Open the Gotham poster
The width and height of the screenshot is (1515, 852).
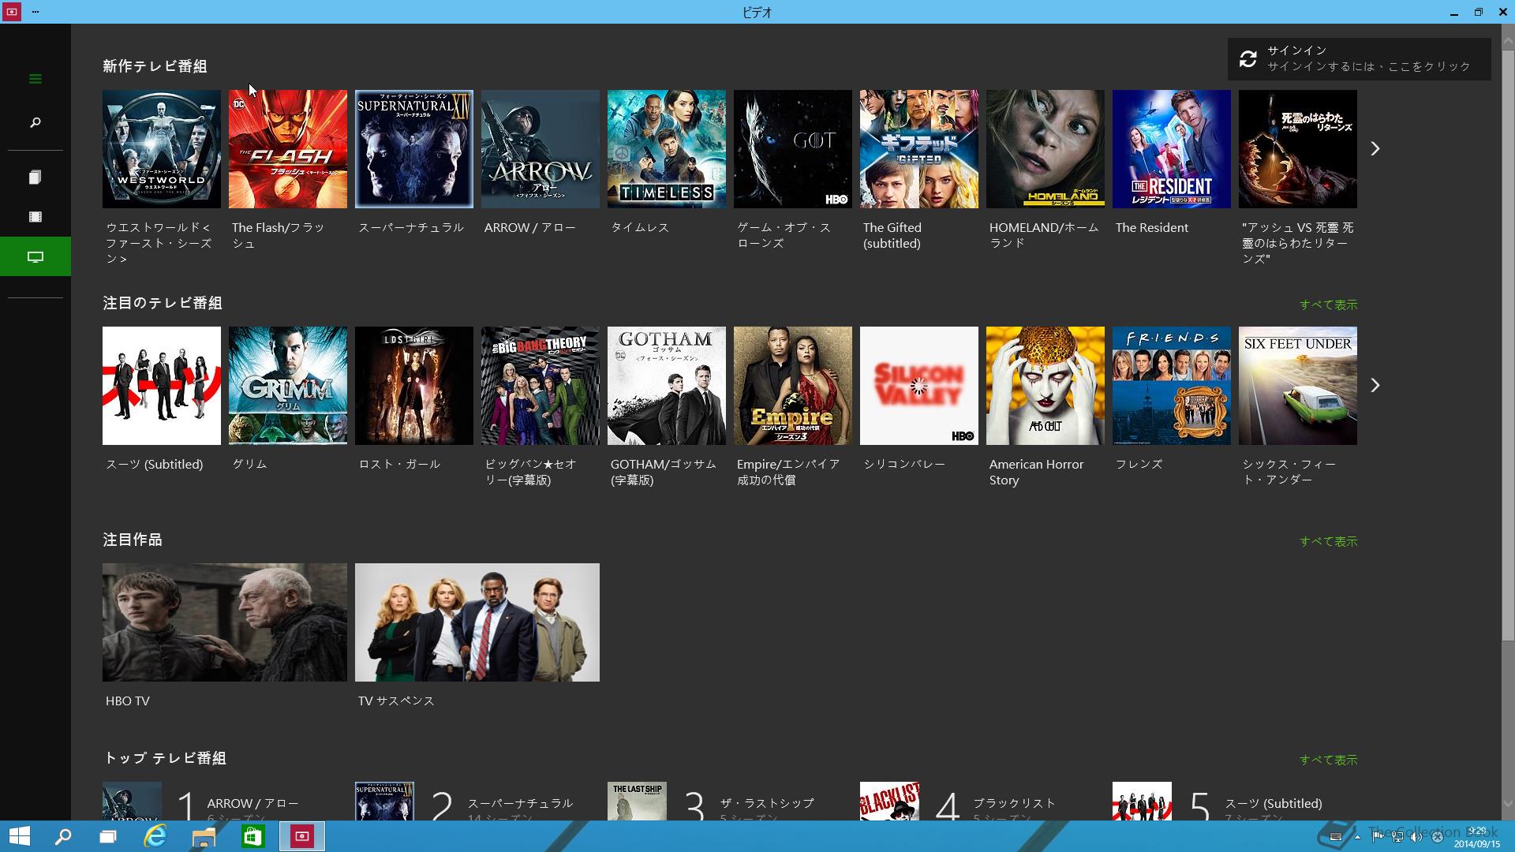[x=667, y=386]
